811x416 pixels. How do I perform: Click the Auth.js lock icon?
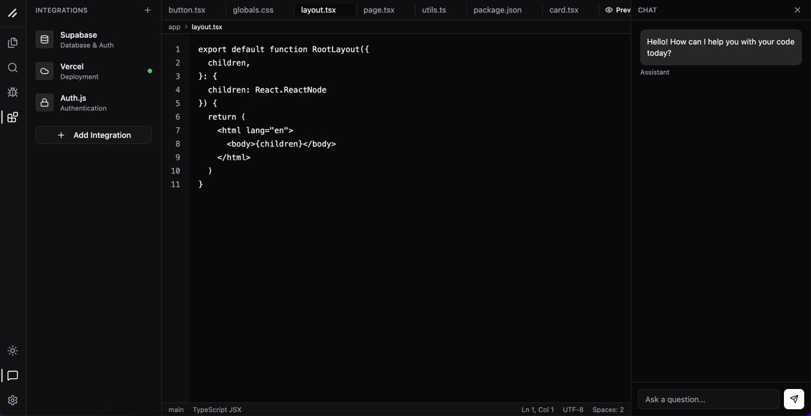[x=45, y=103]
